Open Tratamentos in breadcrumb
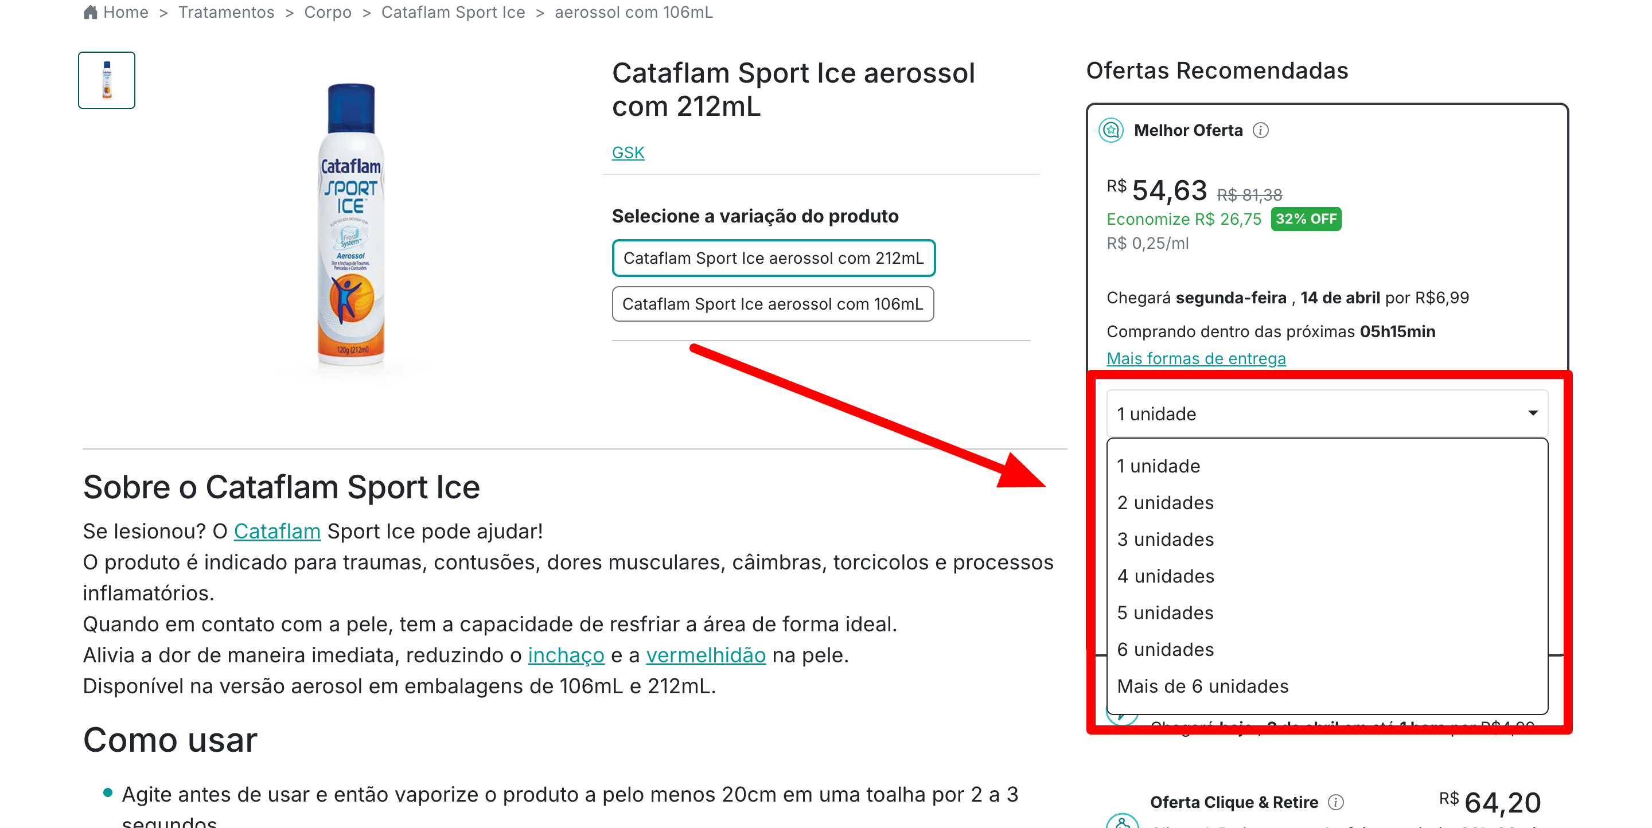 point(227,12)
